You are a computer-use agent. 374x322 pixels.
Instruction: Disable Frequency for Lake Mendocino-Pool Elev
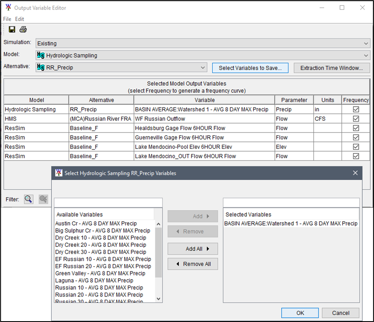[356, 146]
